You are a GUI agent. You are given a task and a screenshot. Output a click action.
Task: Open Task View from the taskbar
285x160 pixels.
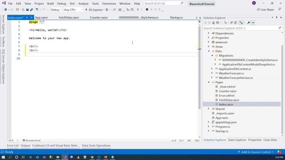[23, 157]
